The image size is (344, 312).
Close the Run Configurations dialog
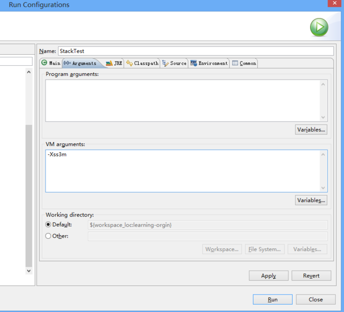[315, 299]
